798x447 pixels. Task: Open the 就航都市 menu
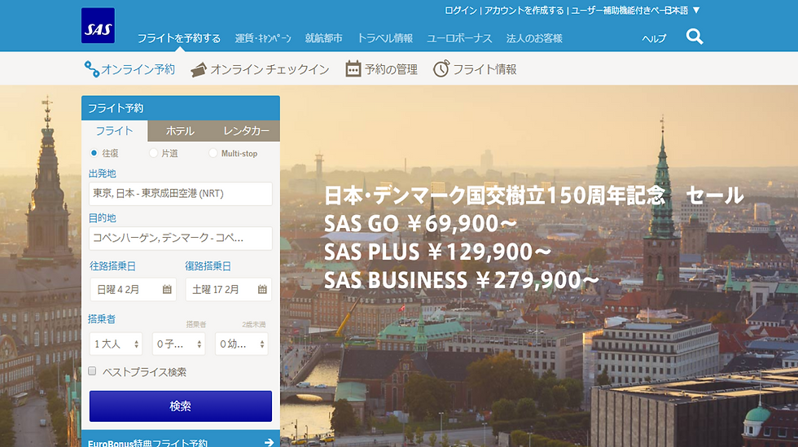tap(324, 38)
